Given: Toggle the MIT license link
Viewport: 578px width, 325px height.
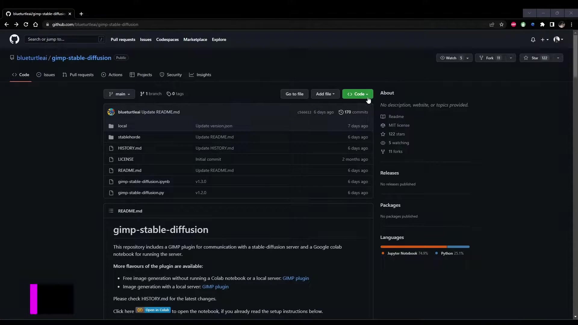Looking at the screenshot, I should (399, 125).
